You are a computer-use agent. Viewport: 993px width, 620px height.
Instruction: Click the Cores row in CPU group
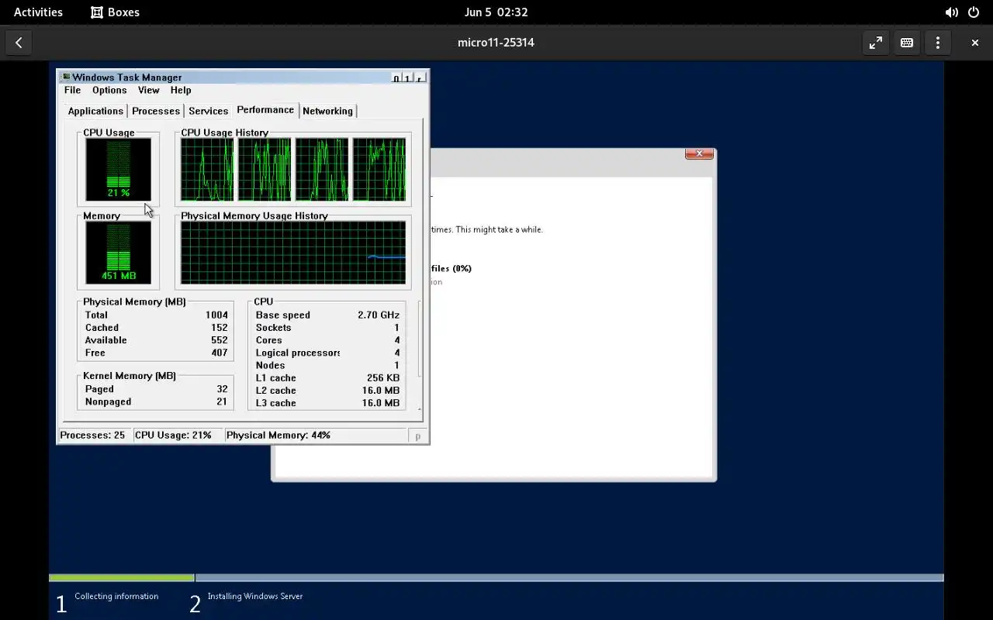(327, 340)
